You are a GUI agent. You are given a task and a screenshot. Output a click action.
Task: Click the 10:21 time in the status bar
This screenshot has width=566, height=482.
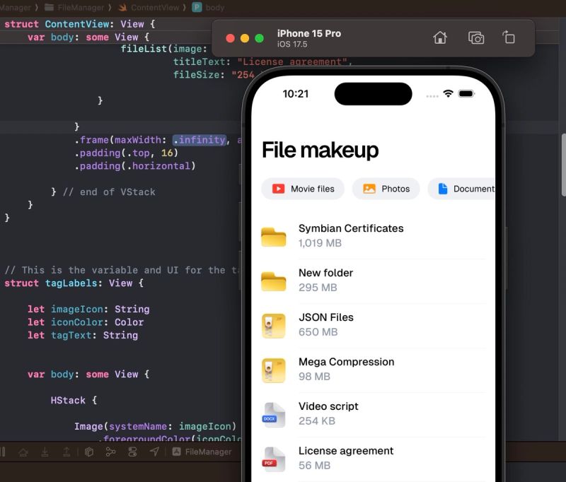click(296, 94)
